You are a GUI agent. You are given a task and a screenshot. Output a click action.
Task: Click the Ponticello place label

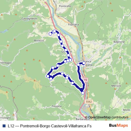point(65,6)
